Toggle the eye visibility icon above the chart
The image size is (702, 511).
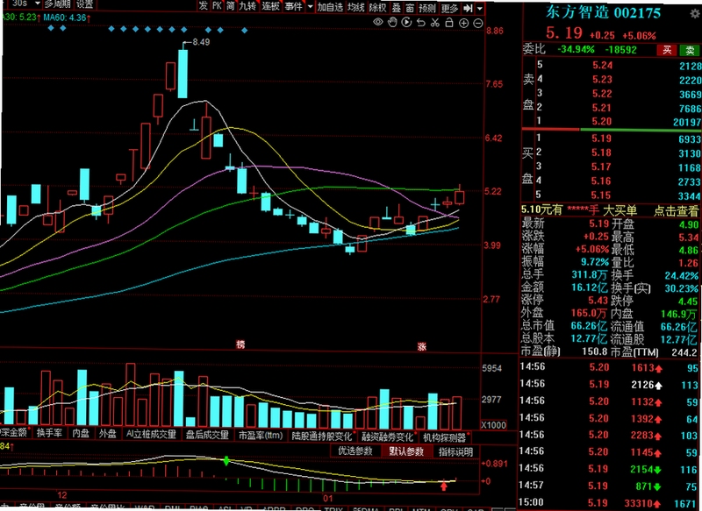click(x=378, y=22)
